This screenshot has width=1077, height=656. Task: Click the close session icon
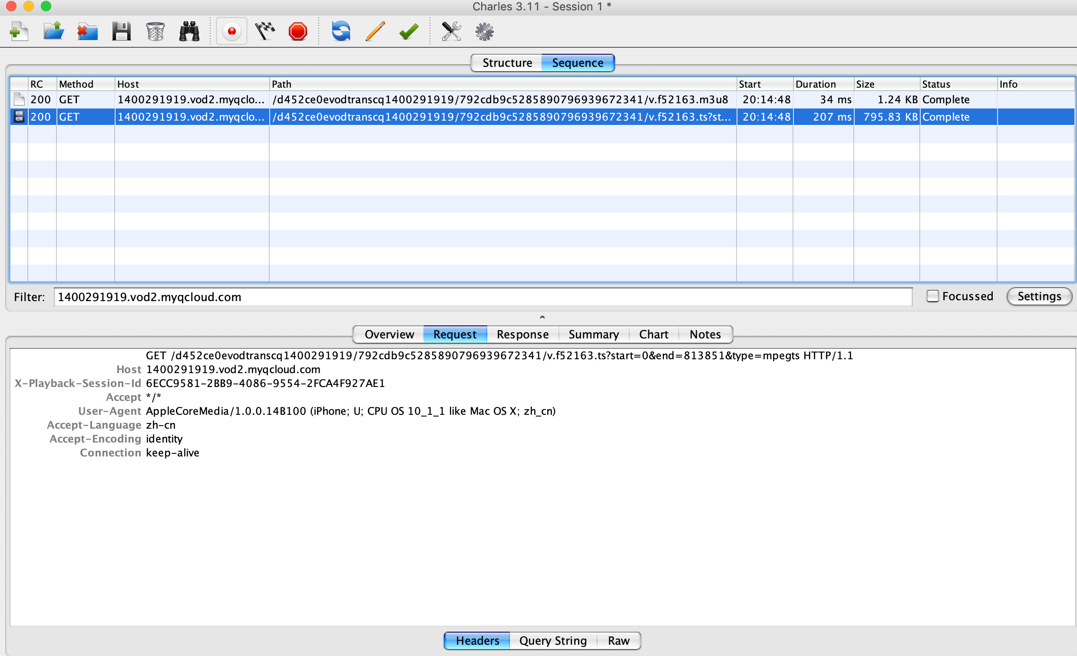click(87, 31)
